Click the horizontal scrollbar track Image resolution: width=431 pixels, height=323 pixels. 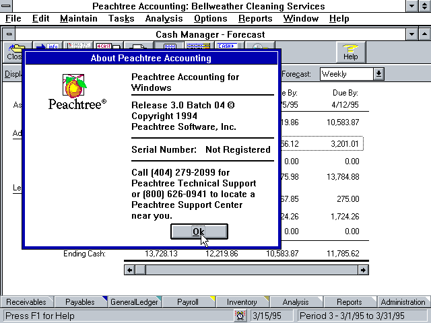[x=252, y=270]
